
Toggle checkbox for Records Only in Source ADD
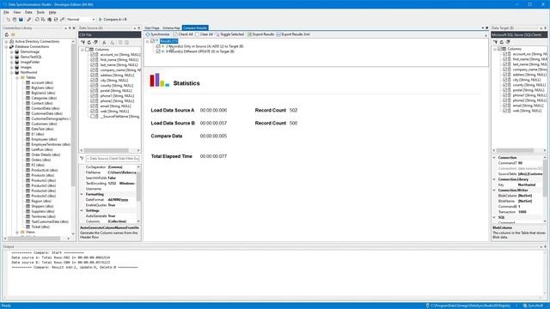click(x=158, y=46)
